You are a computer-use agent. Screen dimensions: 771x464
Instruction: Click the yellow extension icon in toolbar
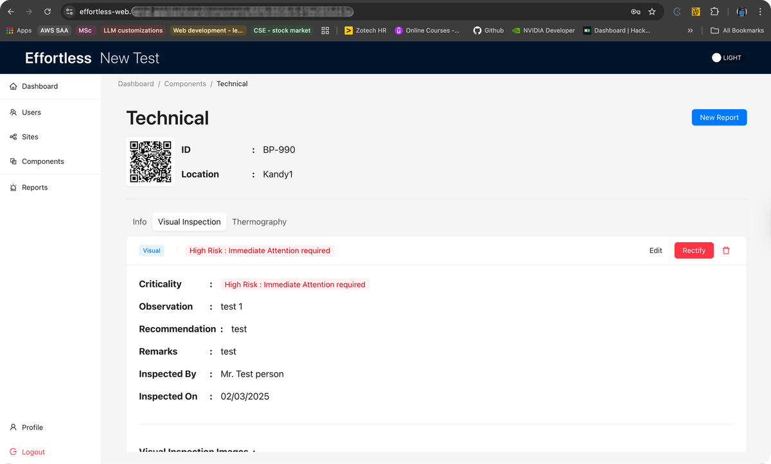tap(696, 12)
